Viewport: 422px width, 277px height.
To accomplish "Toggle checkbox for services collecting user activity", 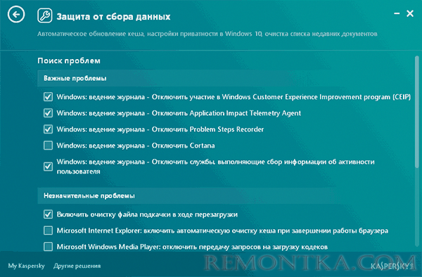I will [x=48, y=167].
